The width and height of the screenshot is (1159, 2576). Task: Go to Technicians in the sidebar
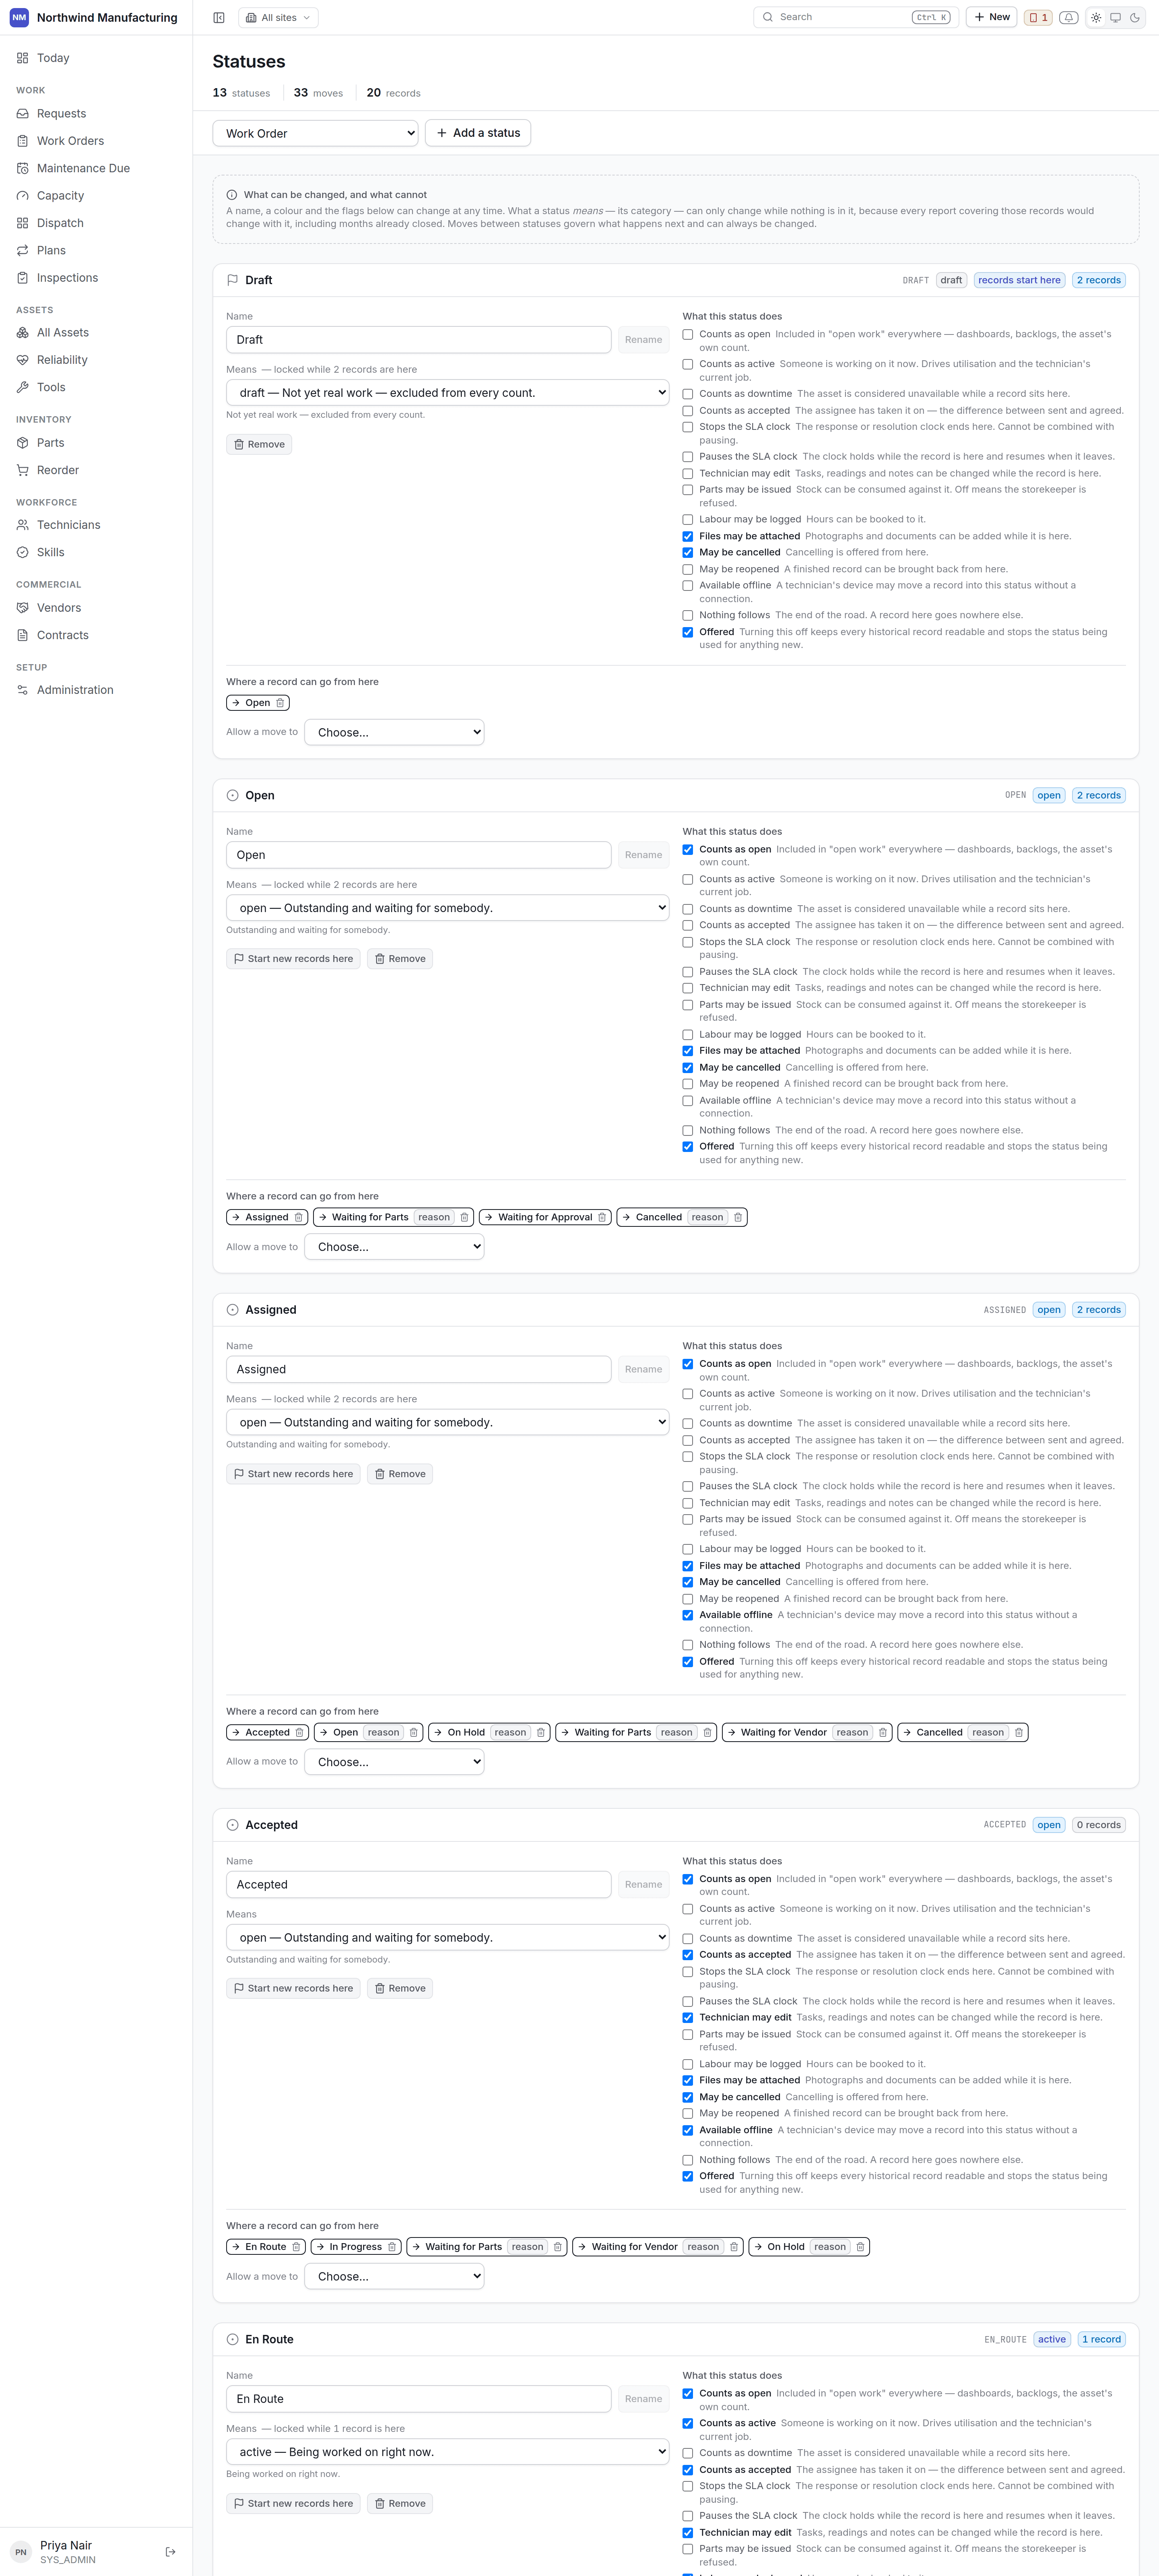(96, 525)
